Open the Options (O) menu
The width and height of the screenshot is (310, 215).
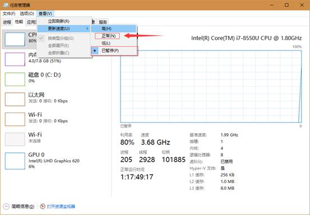pyautogui.click(x=27, y=13)
